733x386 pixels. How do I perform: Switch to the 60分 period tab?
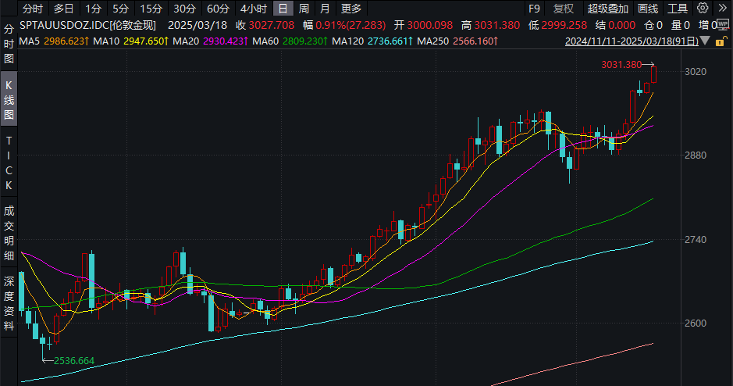point(219,9)
